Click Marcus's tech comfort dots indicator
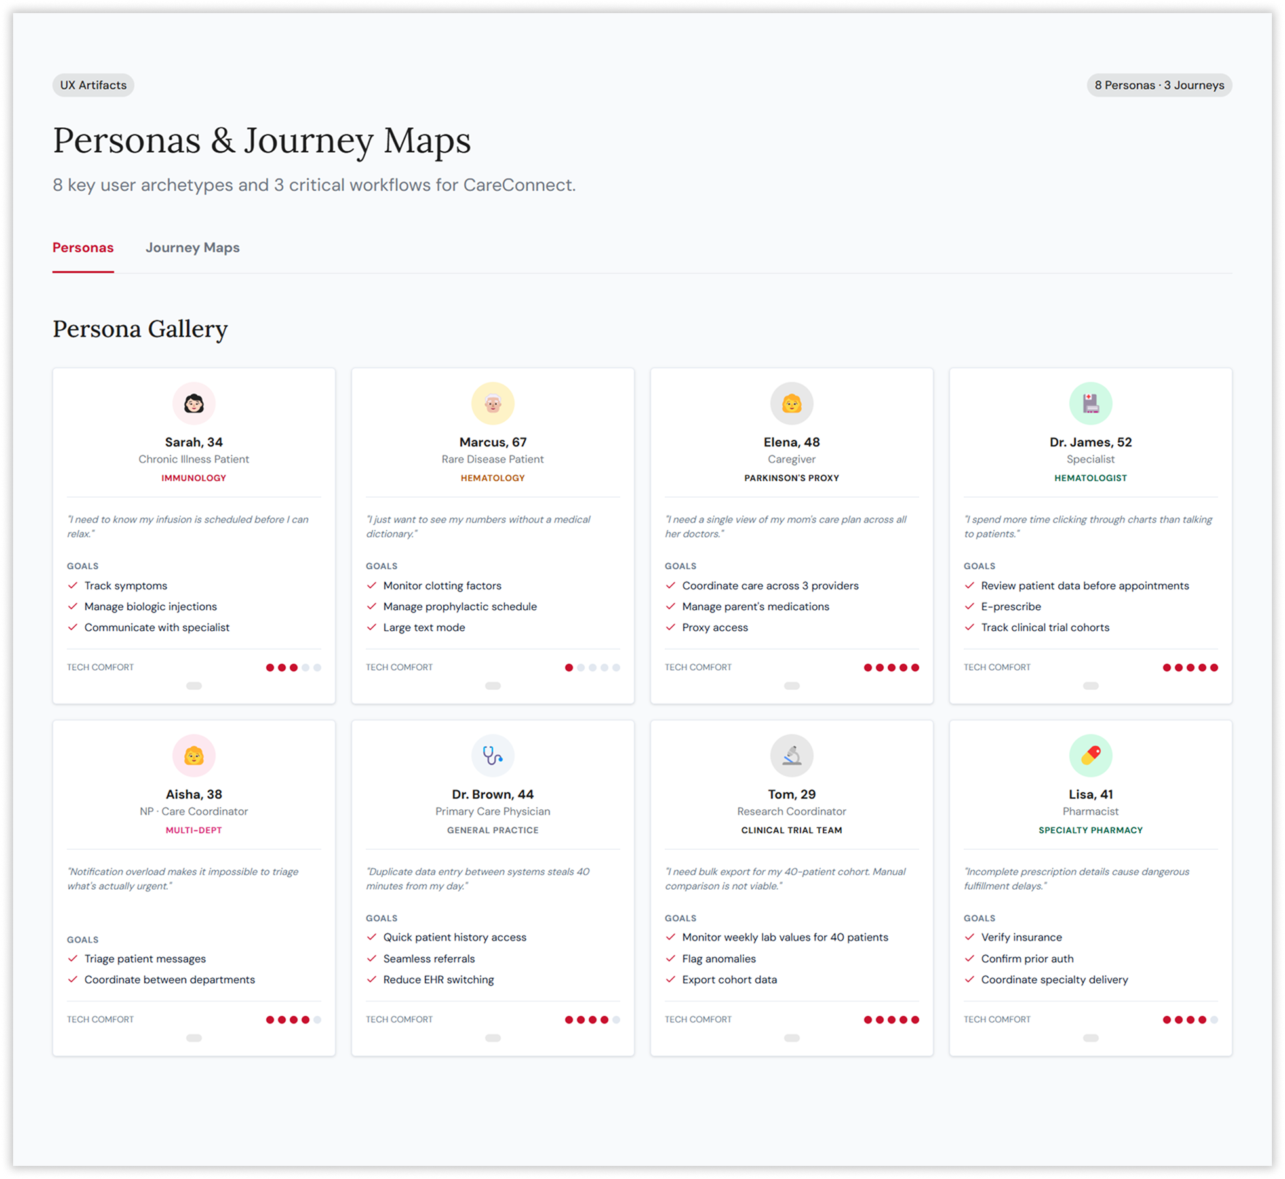Screen dimensions: 1285x1179 [x=592, y=668]
